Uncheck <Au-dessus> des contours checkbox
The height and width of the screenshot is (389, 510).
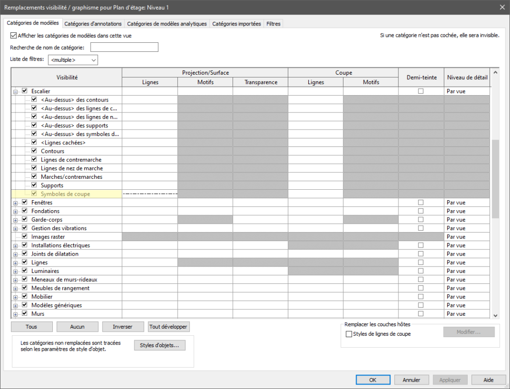point(34,100)
